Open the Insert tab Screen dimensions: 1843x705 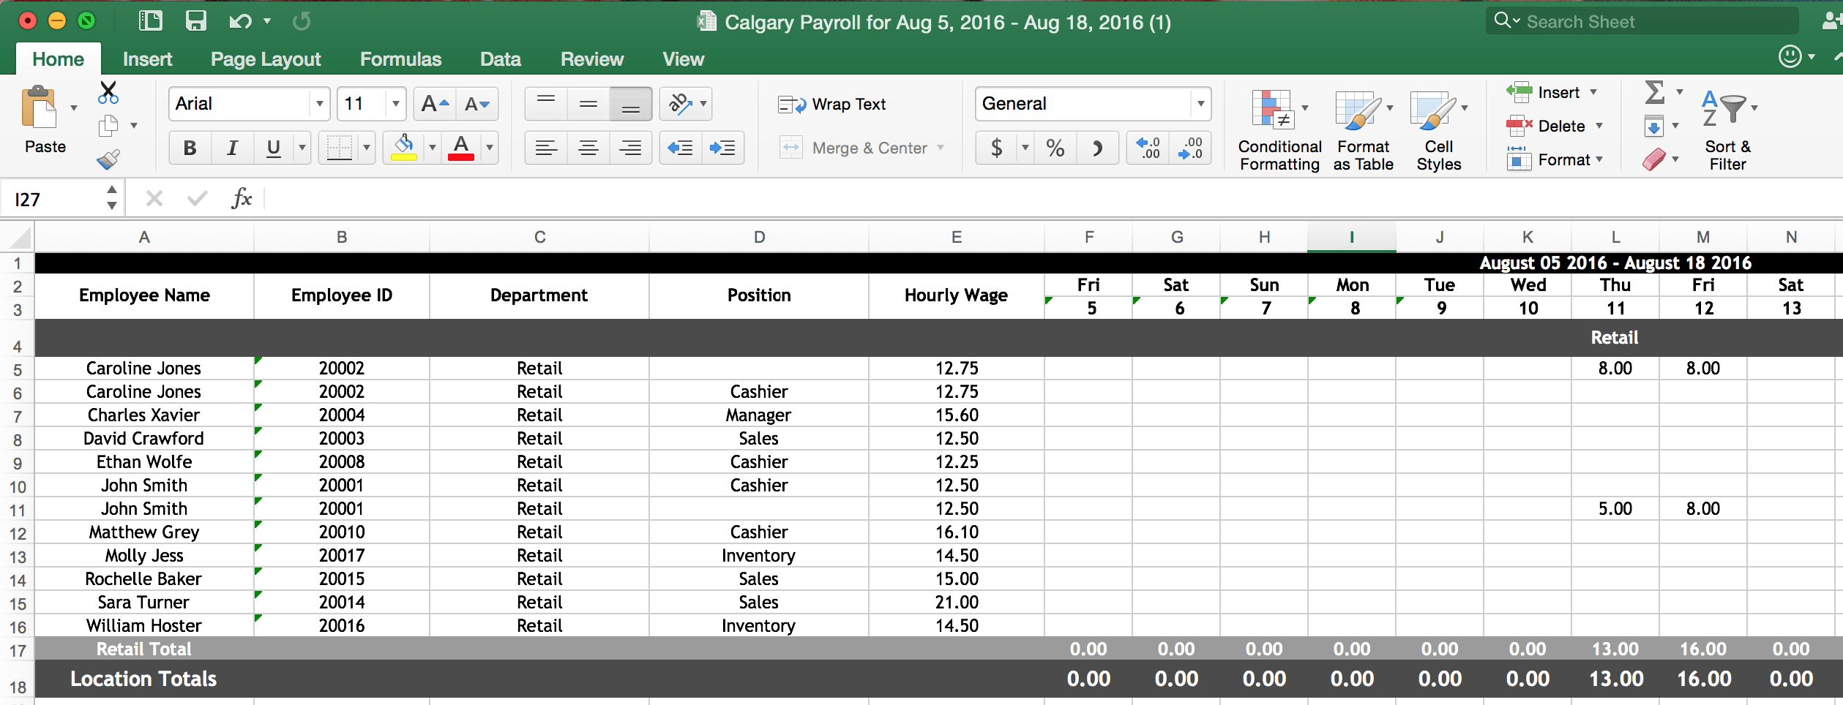point(147,59)
